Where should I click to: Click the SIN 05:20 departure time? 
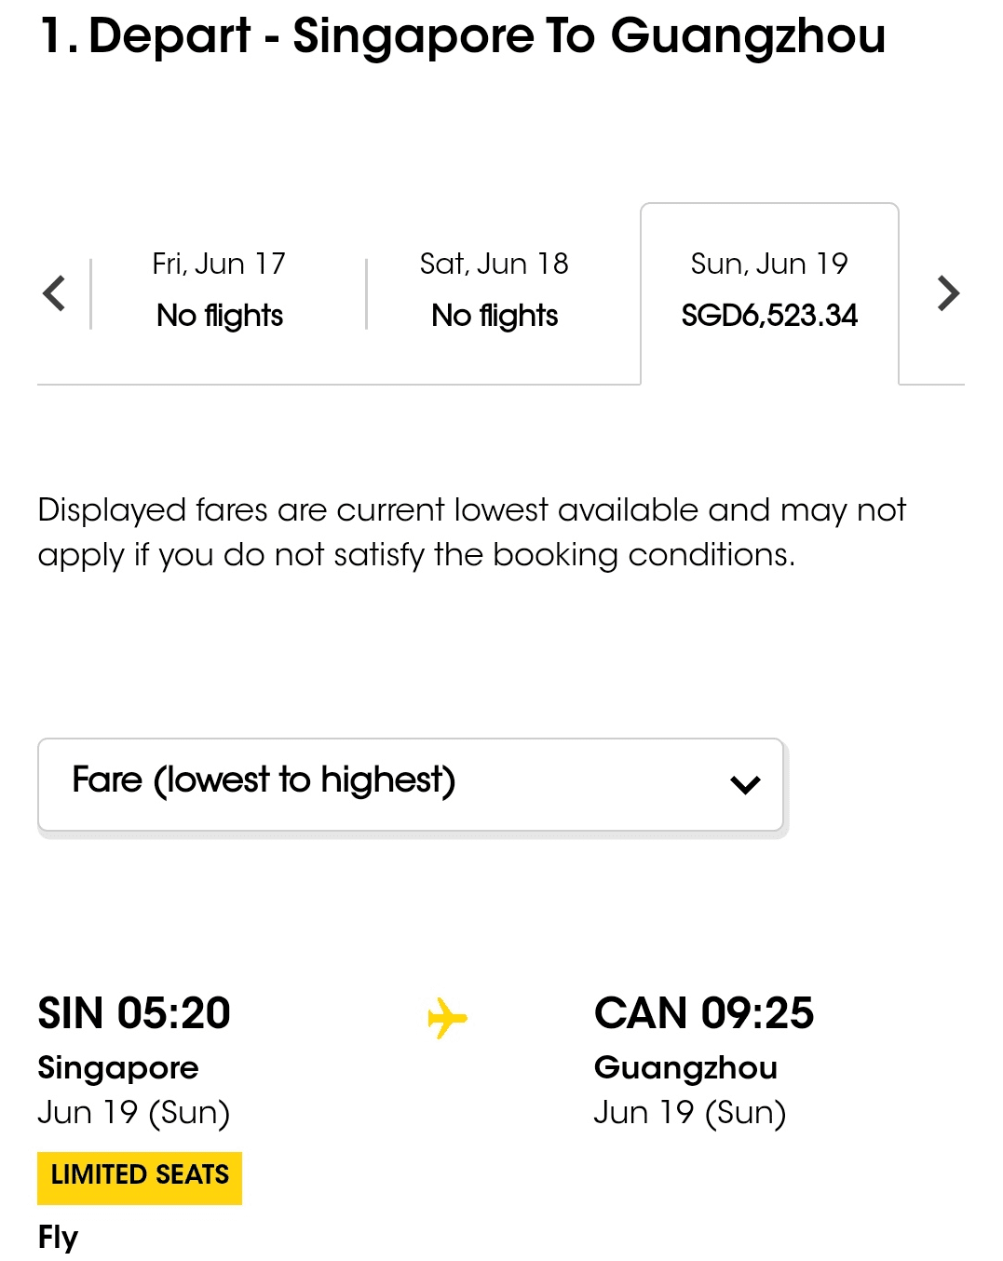[x=134, y=1013]
